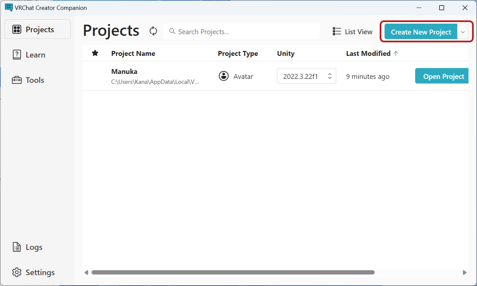Image resolution: width=477 pixels, height=286 pixels.
Task: Minimize the Creator Companion window
Action: pyautogui.click(x=419, y=8)
